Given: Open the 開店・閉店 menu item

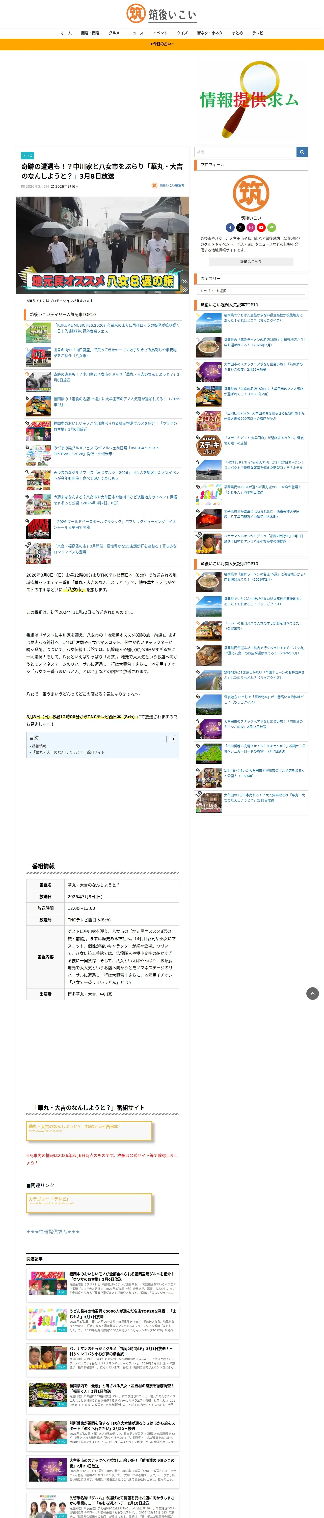Looking at the screenshot, I should click(x=90, y=33).
